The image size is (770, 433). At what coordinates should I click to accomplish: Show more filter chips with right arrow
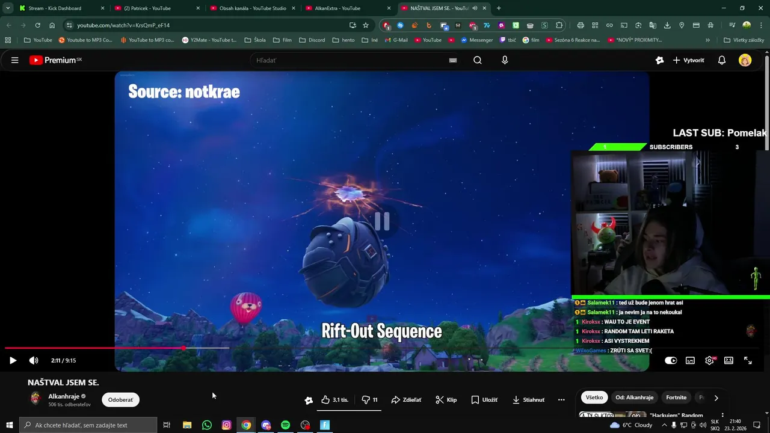click(x=716, y=398)
